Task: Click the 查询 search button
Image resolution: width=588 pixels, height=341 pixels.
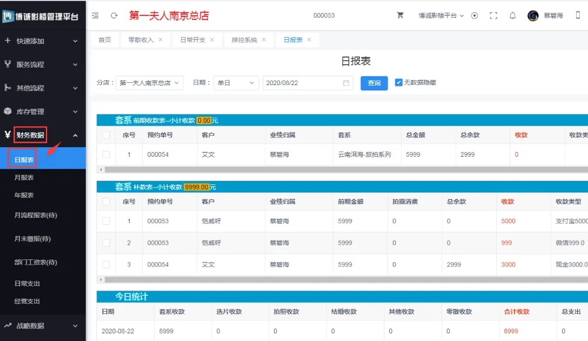Action: click(374, 83)
